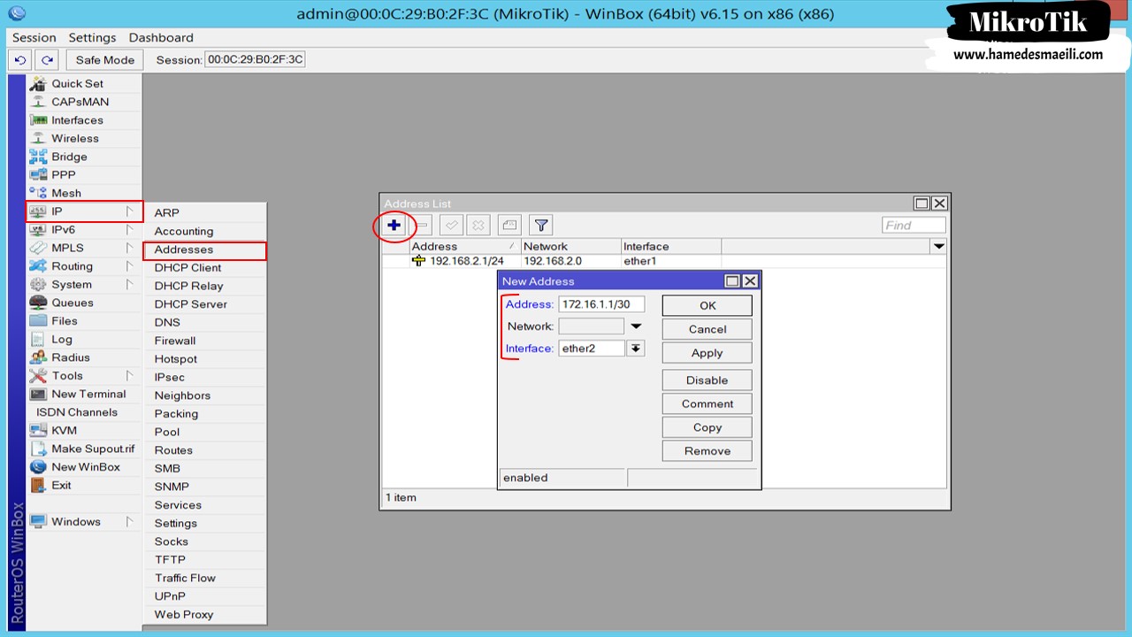This screenshot has width=1132, height=637.
Task: Click the X disable icon in Address List
Action: pos(478,225)
